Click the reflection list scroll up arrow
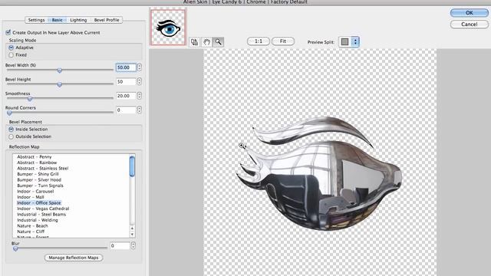Viewport: 491px width, 276px height. pyautogui.click(x=132, y=228)
